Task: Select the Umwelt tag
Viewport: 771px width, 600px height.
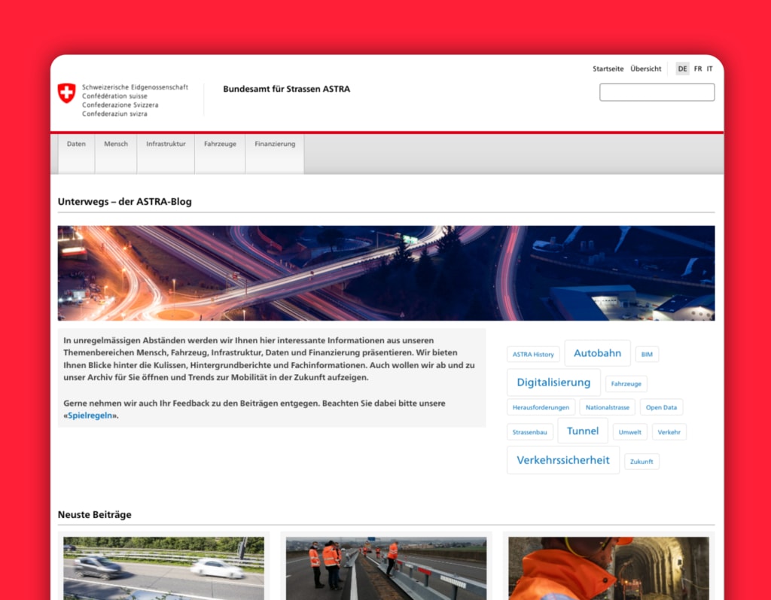Action: point(630,432)
